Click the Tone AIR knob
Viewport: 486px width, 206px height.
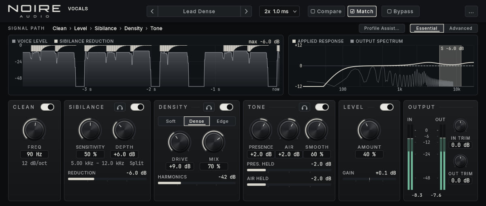tap(289, 130)
